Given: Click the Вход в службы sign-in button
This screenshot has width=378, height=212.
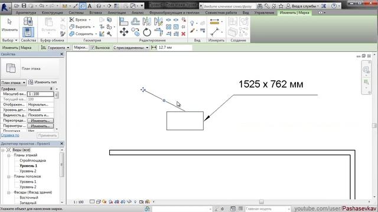Looking at the screenshot, I should click(x=302, y=6).
